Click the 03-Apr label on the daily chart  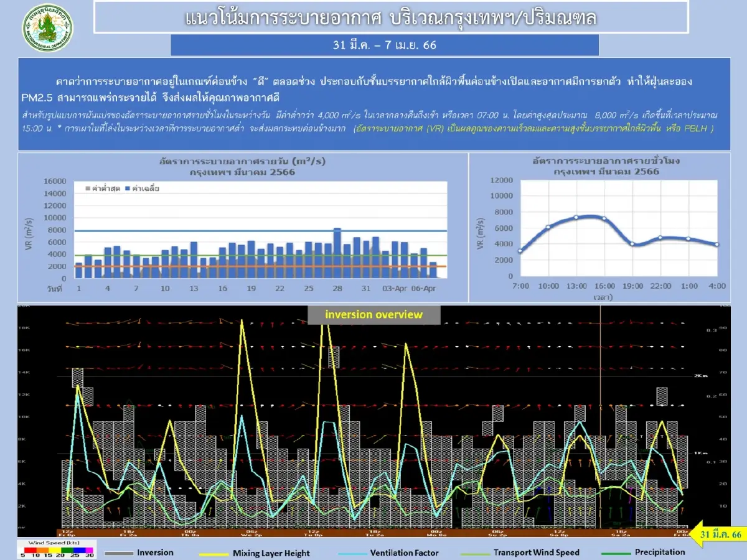pos(394,289)
